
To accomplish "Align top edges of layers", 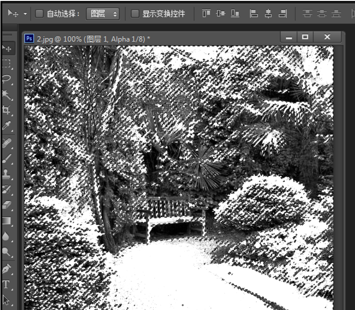I will tap(206, 14).
